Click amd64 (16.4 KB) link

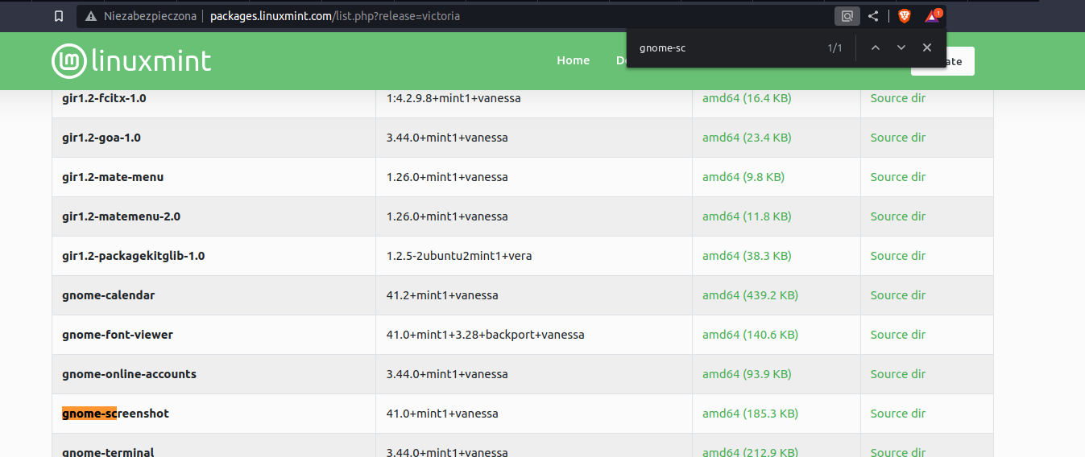[747, 98]
